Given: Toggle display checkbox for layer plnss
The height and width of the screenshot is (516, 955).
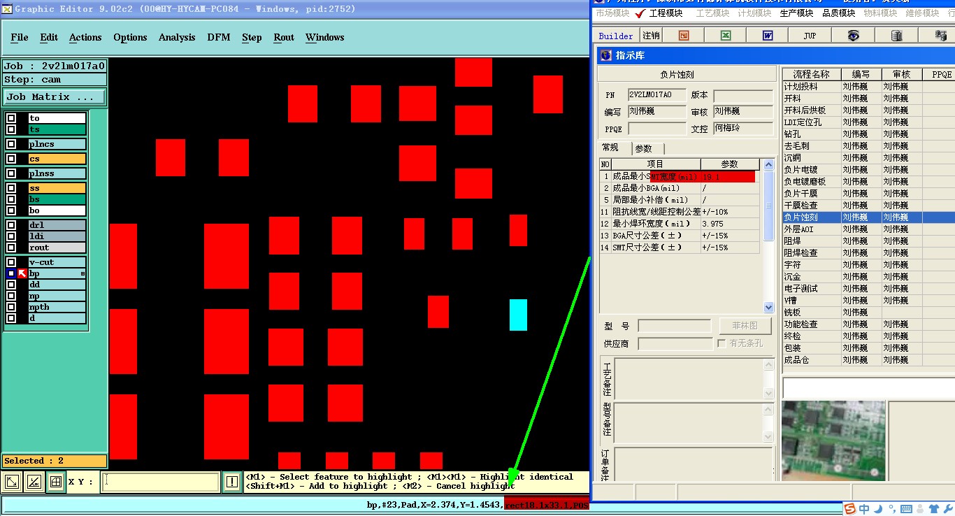Looking at the screenshot, I should (x=11, y=173).
